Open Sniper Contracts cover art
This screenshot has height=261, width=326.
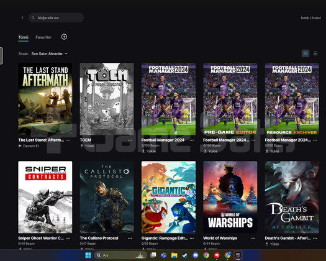tap(45, 197)
